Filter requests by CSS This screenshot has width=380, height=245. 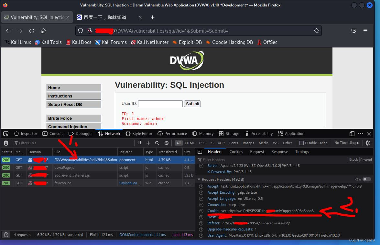(x=202, y=143)
